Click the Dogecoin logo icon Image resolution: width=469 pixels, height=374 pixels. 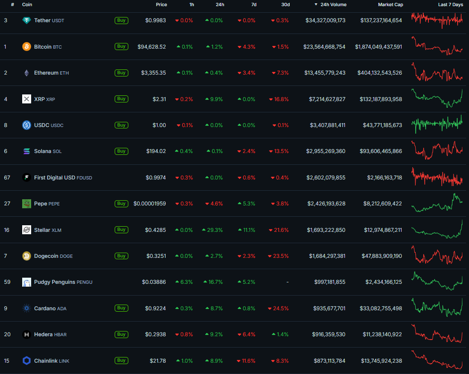(26, 256)
